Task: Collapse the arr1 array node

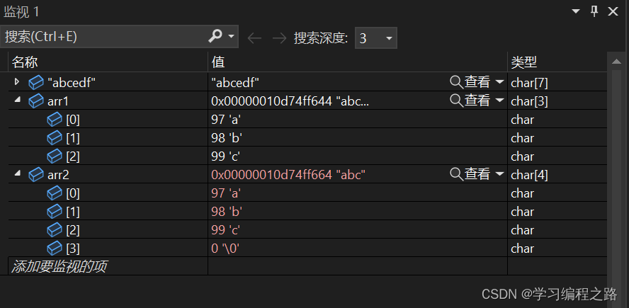Action: [17, 101]
